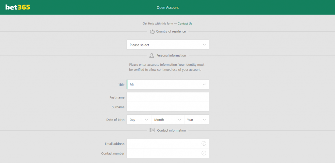Screen dimensions: 335x163
Task: Click the Country of residence chevron arrow
Action: tap(204, 45)
